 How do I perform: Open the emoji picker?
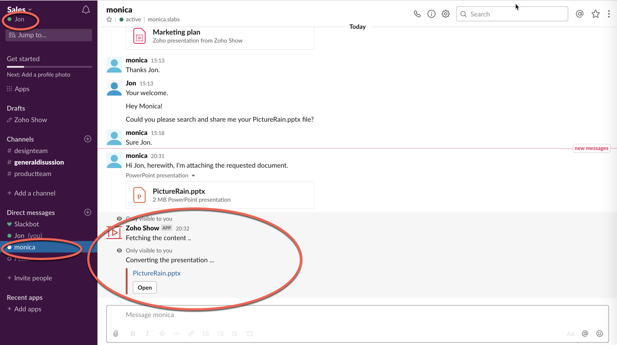[x=600, y=333]
